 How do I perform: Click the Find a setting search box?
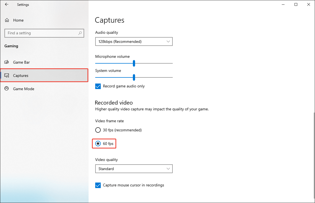[x=42, y=33]
